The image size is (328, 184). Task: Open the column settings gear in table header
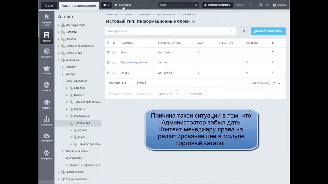(114, 43)
